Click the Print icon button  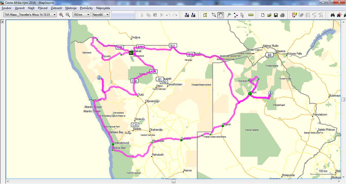point(282,15)
